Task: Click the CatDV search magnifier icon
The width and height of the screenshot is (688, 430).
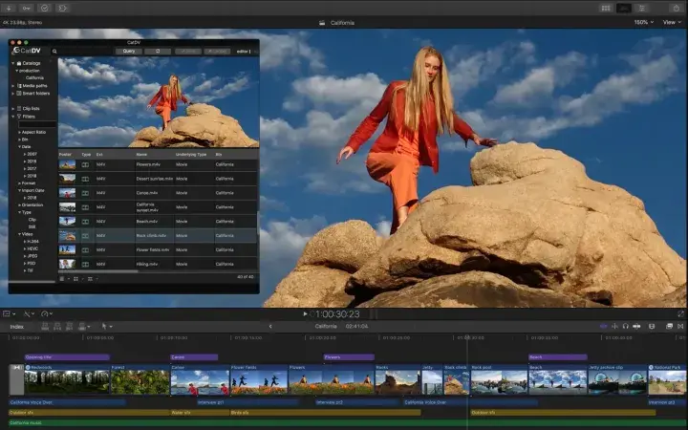Action: 54,52
